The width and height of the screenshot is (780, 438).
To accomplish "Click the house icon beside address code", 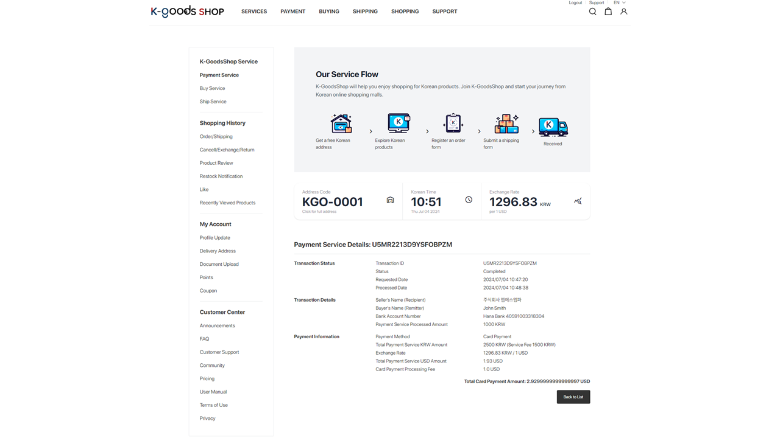I will pyautogui.click(x=390, y=200).
